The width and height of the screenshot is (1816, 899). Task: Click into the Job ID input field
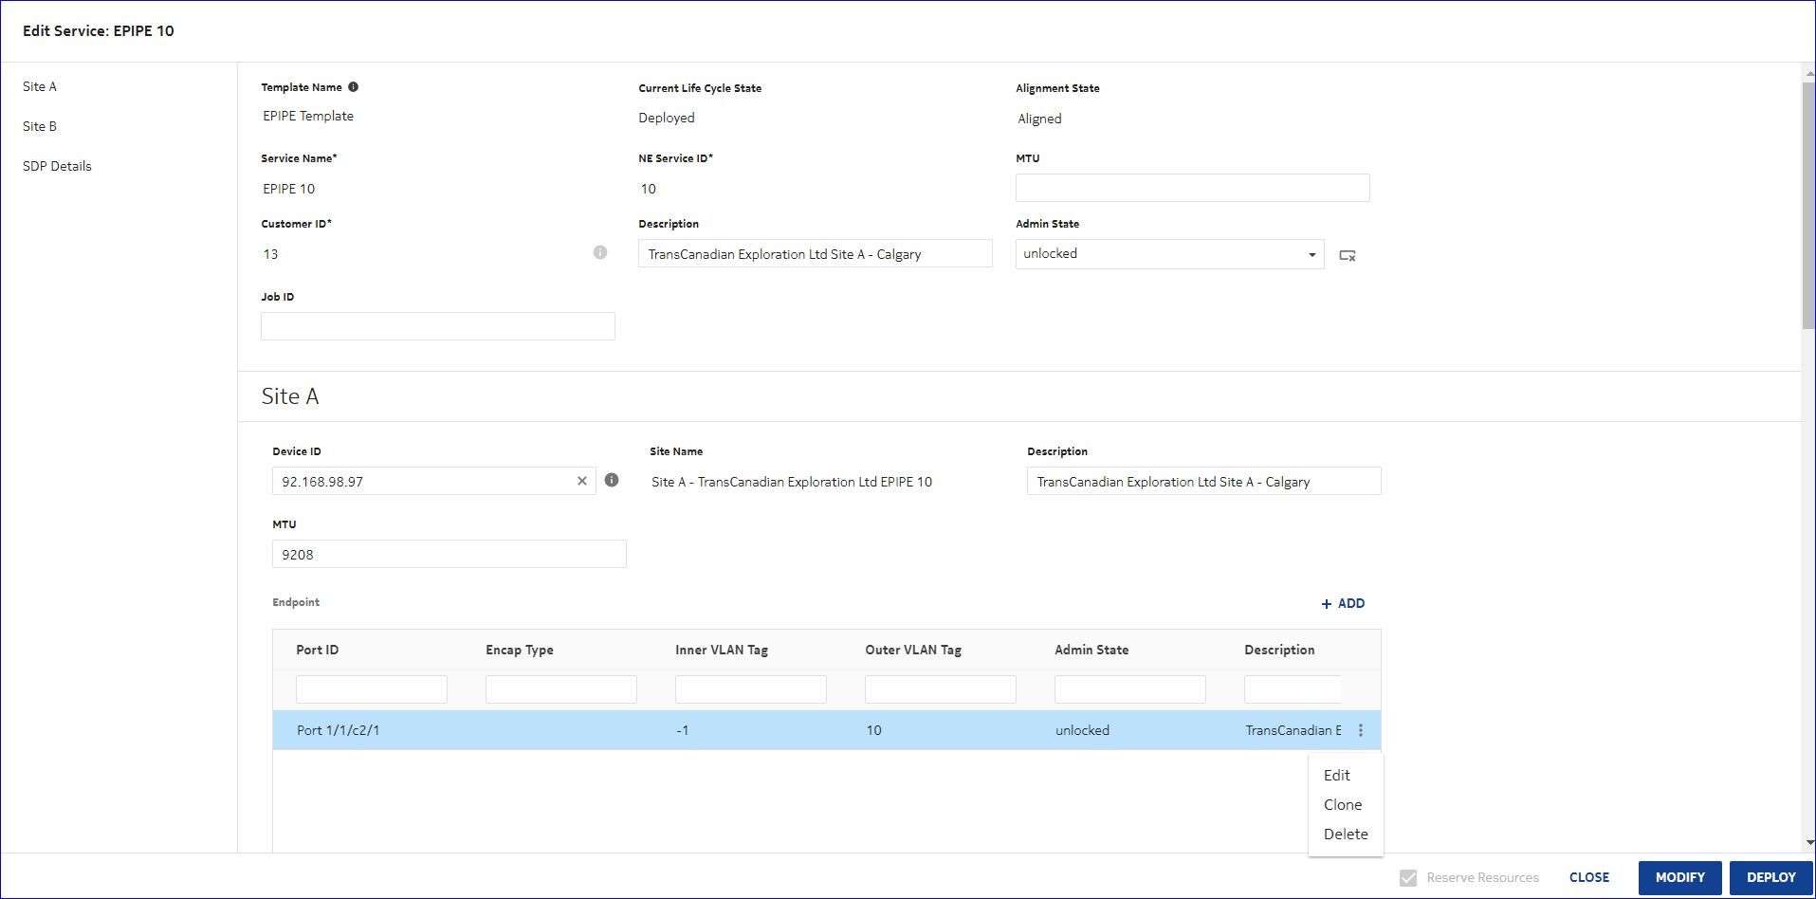(437, 326)
